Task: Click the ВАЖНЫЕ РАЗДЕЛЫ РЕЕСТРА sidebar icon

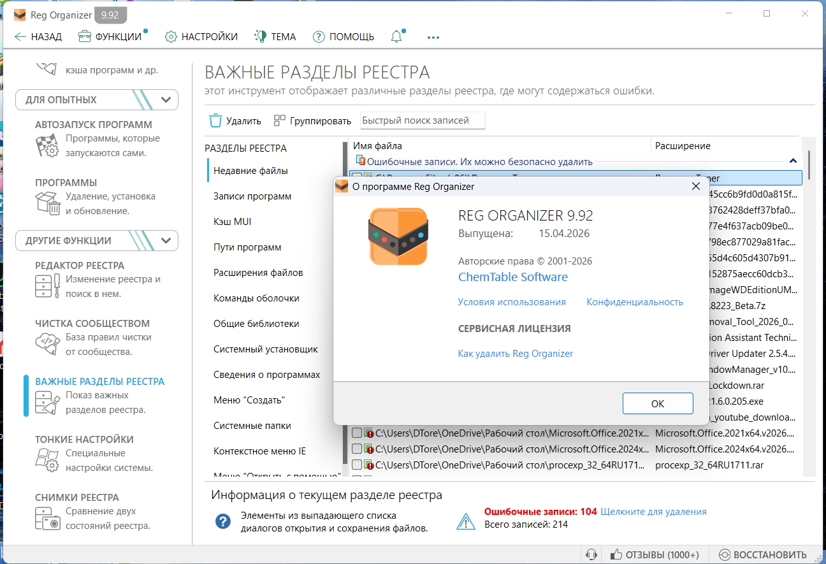Action: (47, 402)
